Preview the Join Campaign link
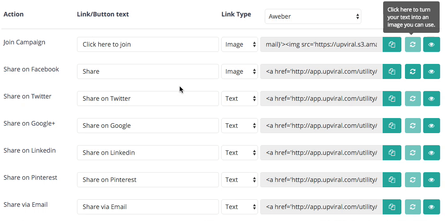 [x=431, y=44]
